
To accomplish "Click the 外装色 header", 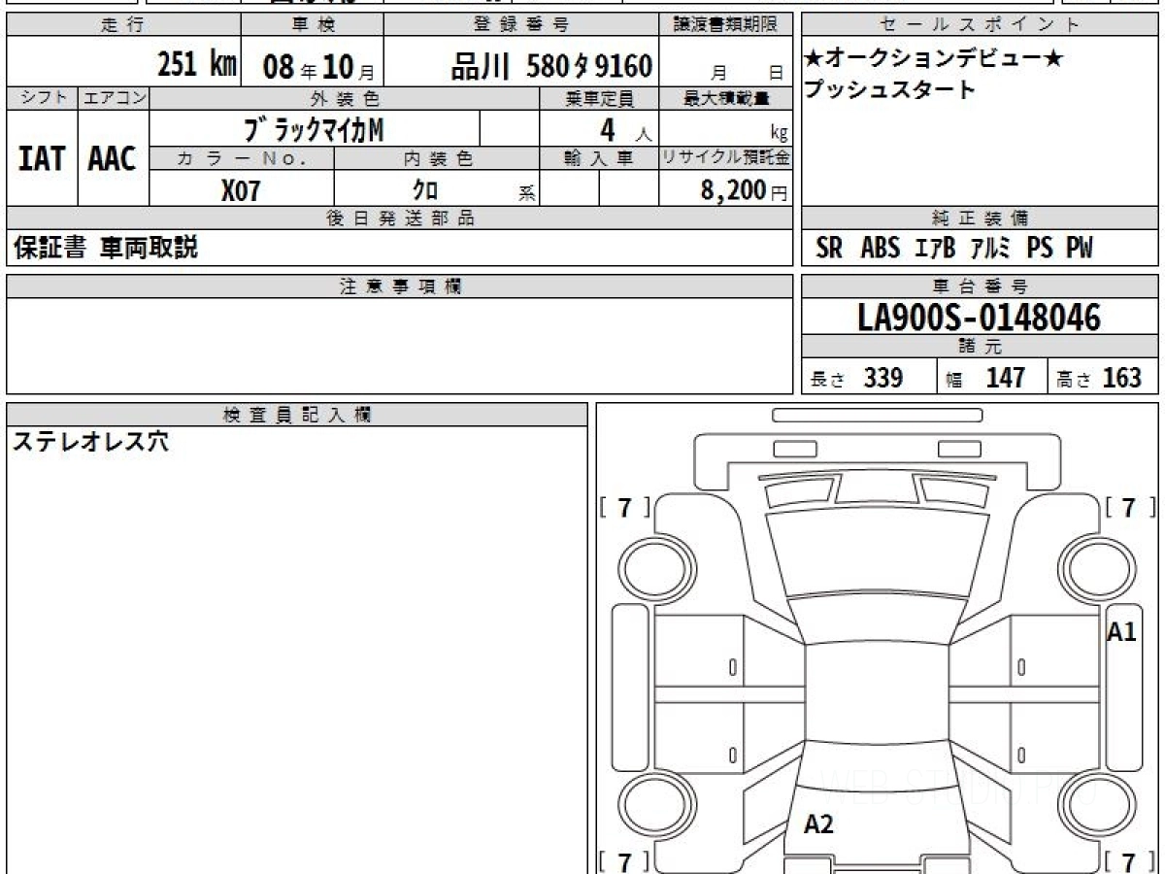I will (345, 98).
